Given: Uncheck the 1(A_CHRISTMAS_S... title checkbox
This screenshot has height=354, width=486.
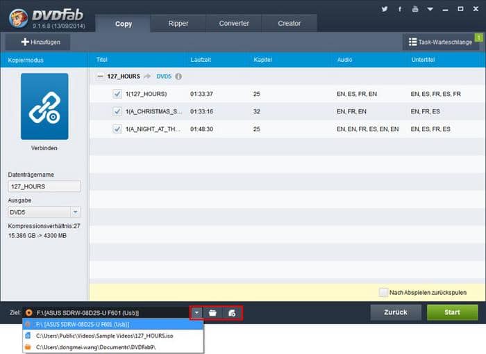Looking at the screenshot, I should click(117, 111).
